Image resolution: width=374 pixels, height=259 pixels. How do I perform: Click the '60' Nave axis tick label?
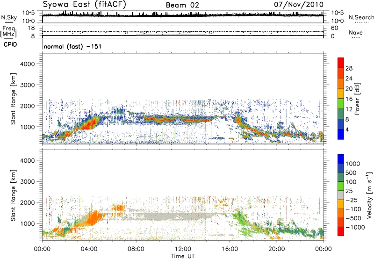[334, 28]
